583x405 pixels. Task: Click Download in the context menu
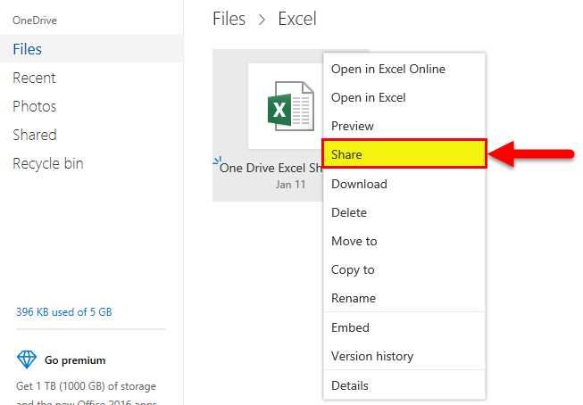point(359,184)
